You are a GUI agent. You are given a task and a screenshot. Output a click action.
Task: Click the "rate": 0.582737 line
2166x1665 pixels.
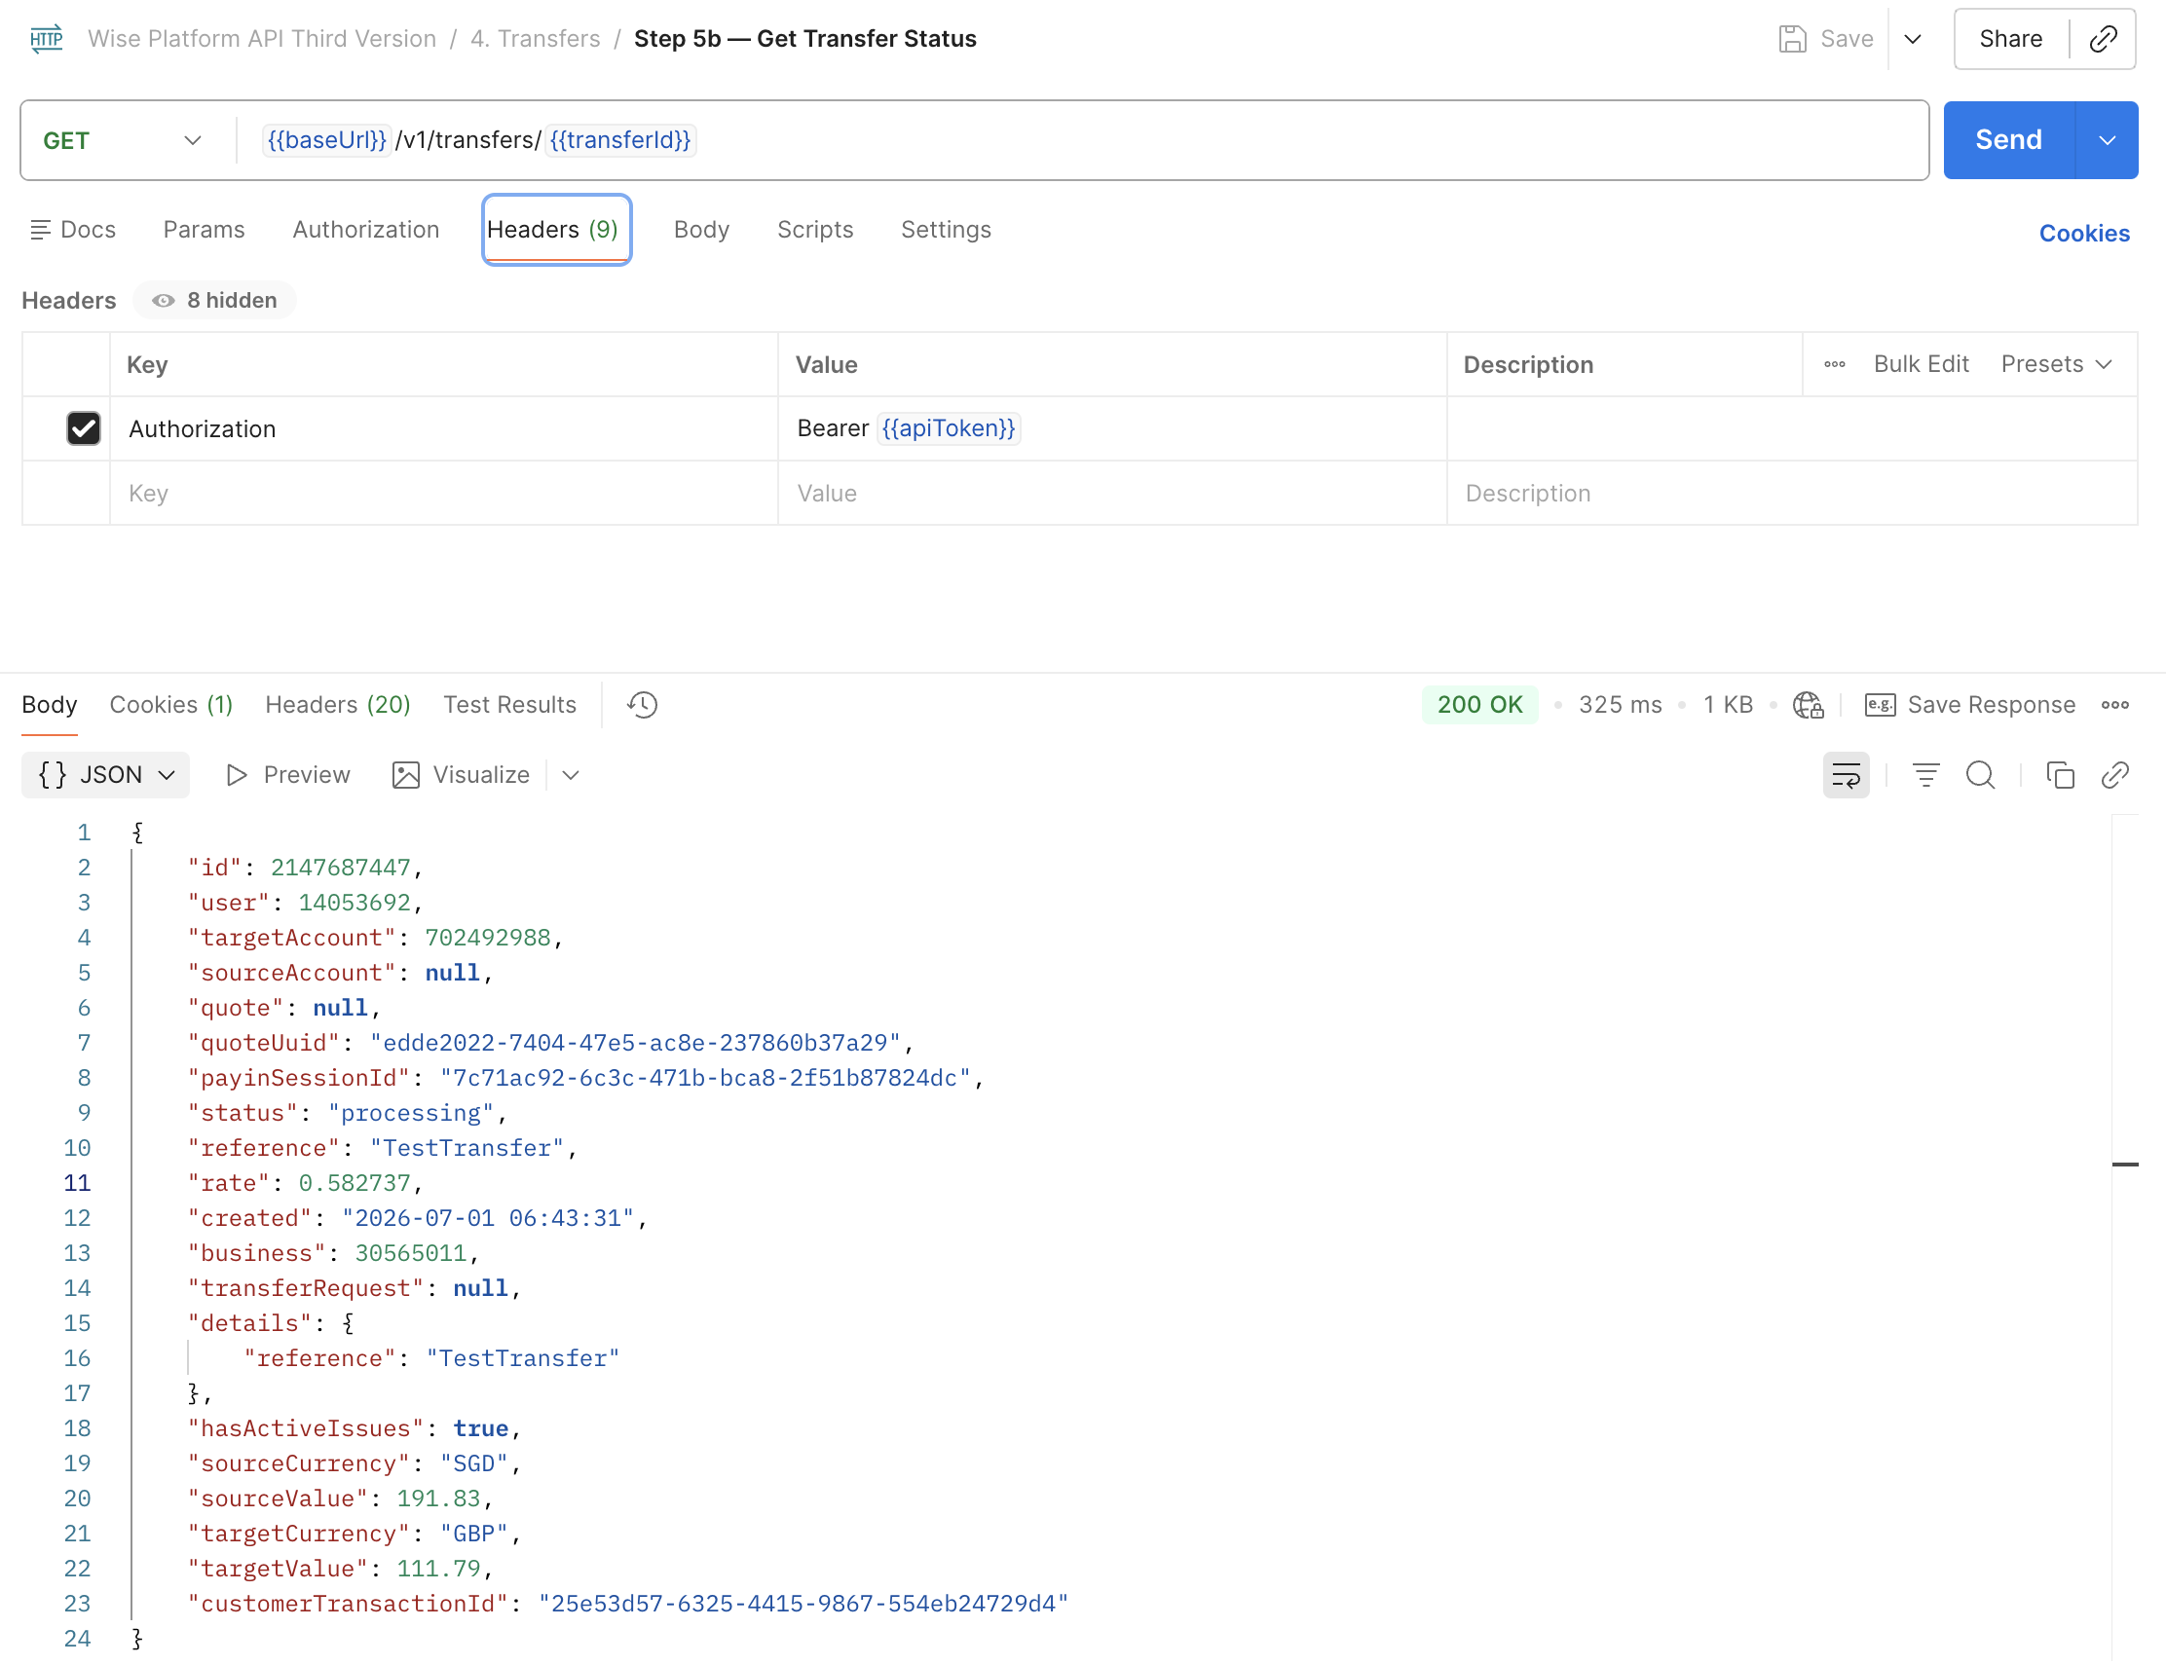(x=305, y=1183)
